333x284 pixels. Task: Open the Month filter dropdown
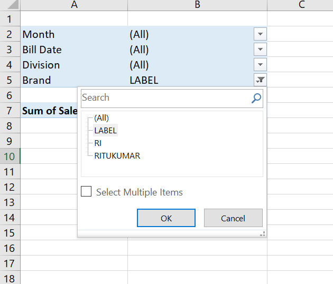tap(260, 34)
